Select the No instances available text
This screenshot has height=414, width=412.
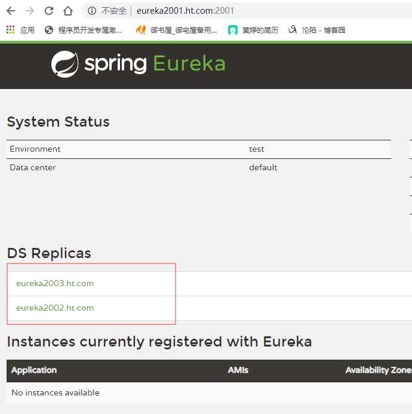(x=56, y=392)
